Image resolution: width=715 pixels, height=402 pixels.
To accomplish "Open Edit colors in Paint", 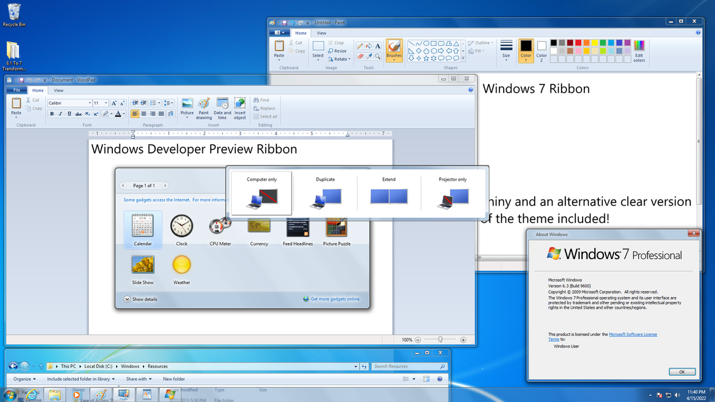I will tap(639, 51).
